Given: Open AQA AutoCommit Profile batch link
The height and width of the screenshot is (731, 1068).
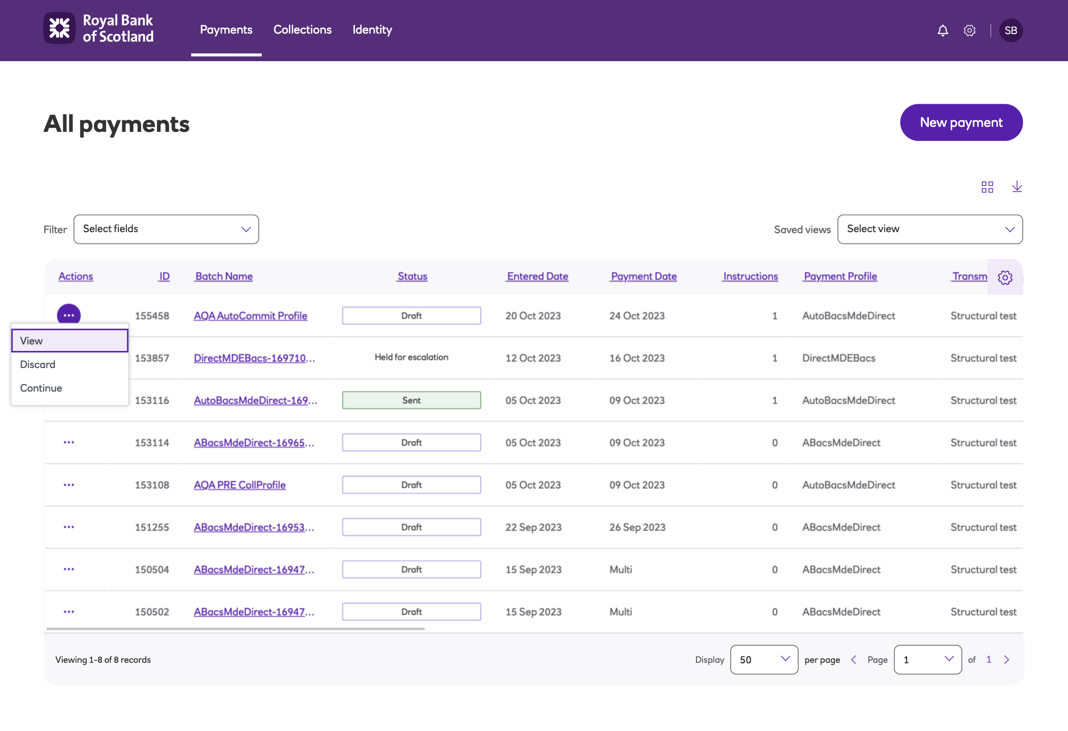Looking at the screenshot, I should point(250,316).
